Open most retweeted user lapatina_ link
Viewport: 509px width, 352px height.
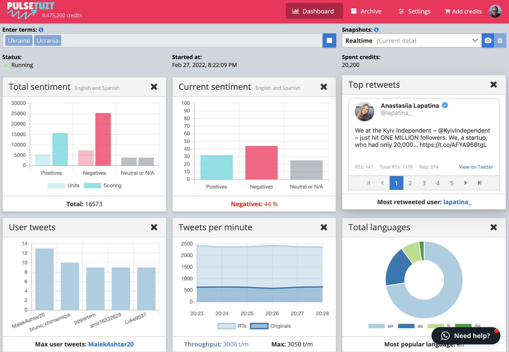[x=457, y=202]
